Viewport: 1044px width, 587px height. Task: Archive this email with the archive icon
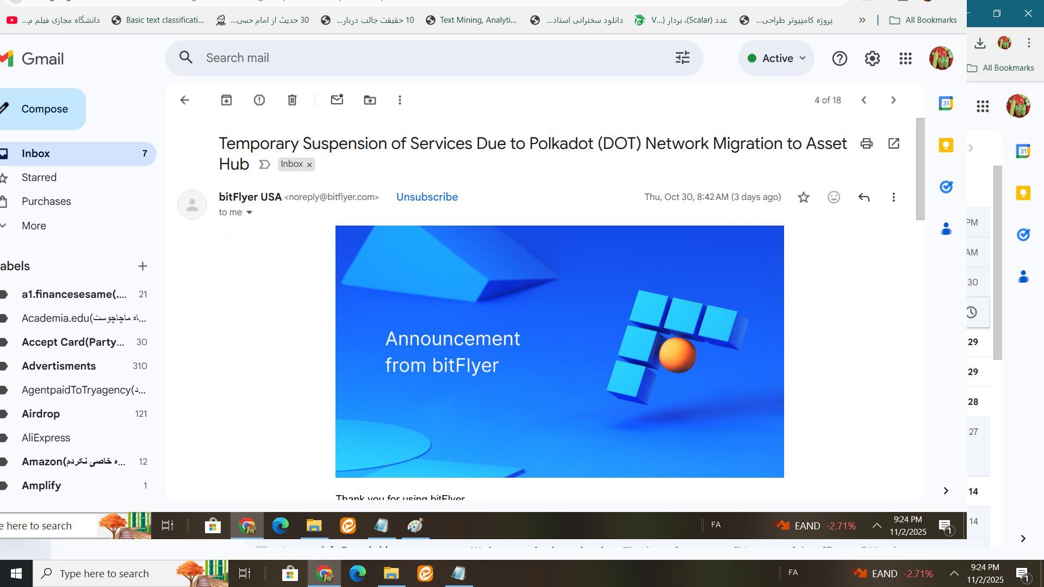[226, 100]
